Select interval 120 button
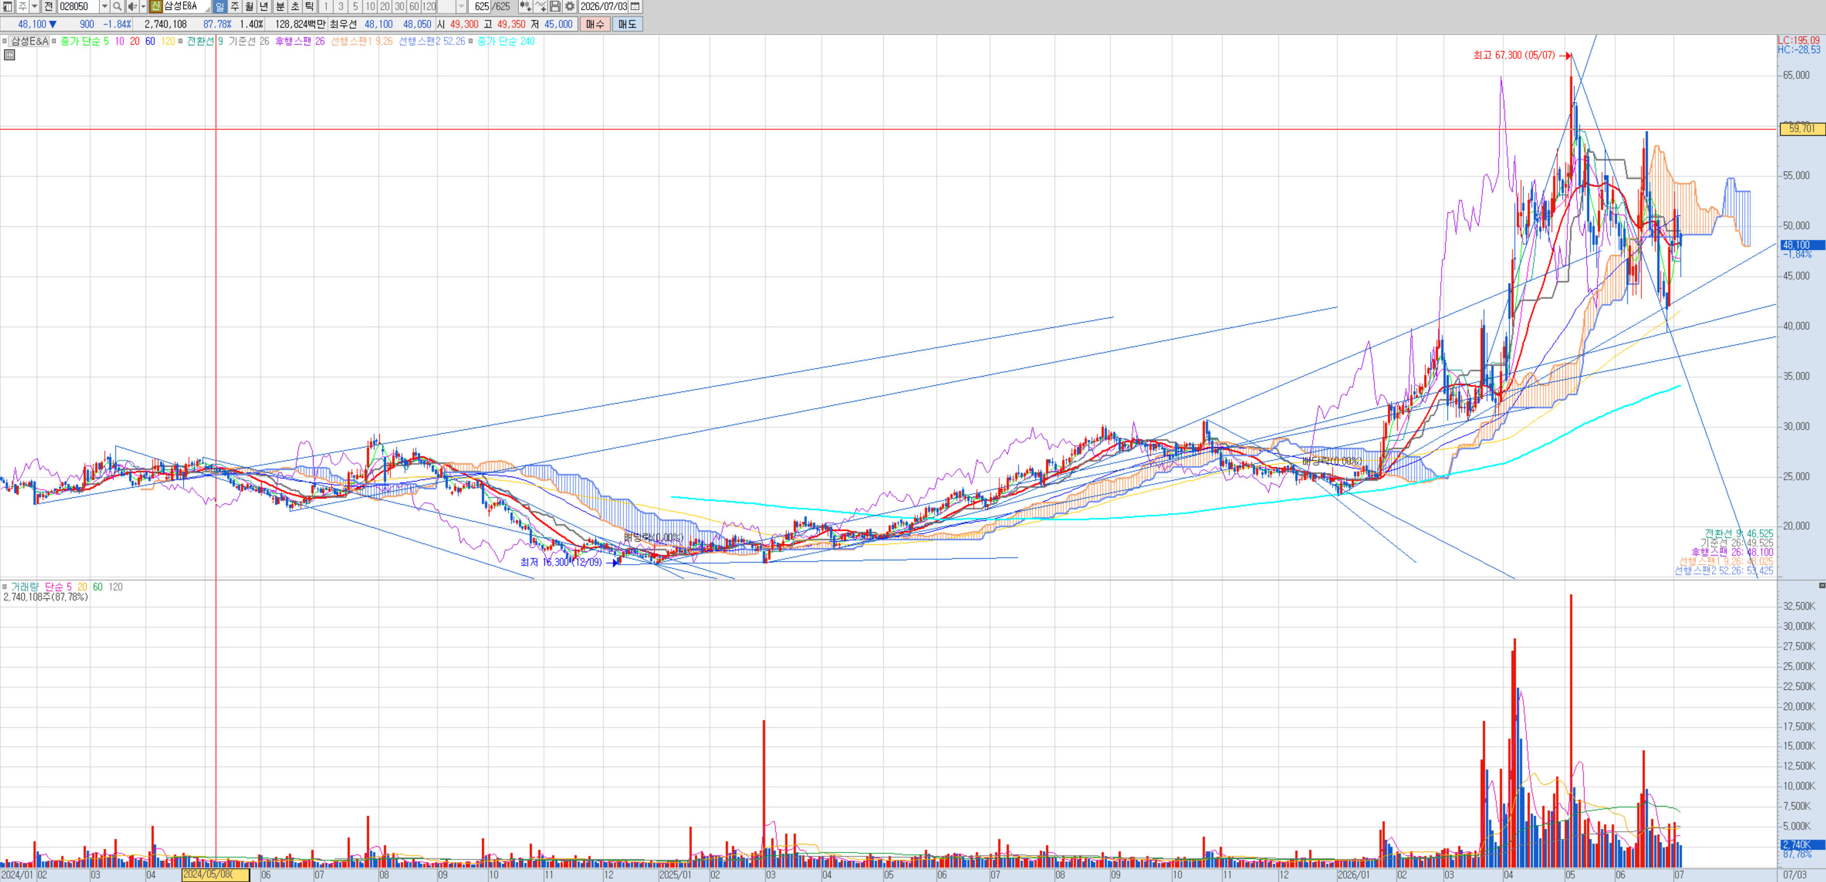1826x882 pixels. [429, 6]
